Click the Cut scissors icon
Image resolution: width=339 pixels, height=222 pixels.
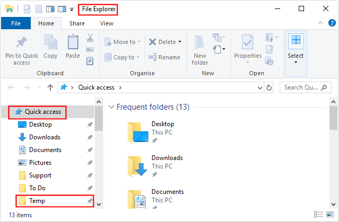pyautogui.click(x=90, y=38)
